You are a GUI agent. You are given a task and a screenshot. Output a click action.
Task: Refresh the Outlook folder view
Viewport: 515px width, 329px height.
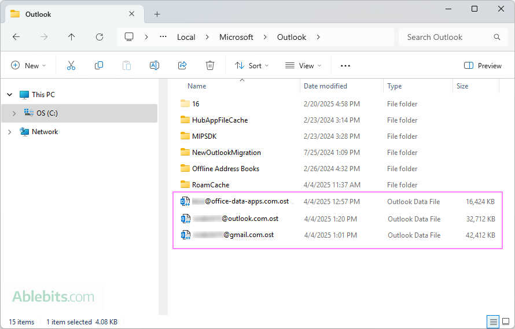[x=99, y=37]
